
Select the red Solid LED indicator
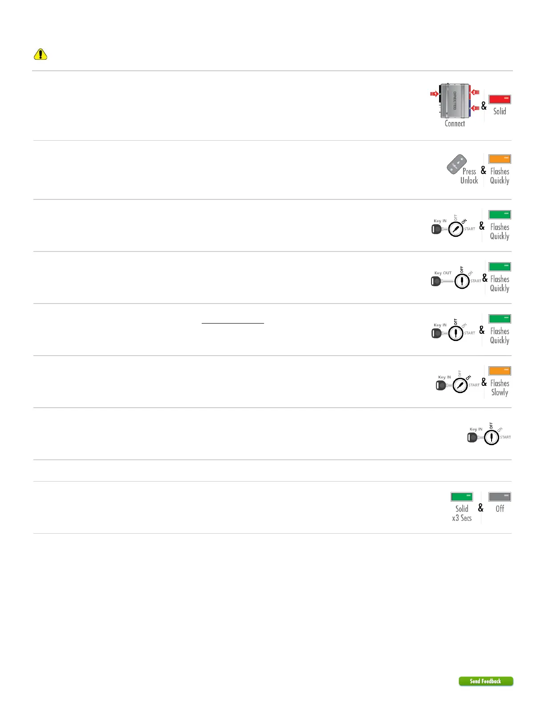point(500,99)
